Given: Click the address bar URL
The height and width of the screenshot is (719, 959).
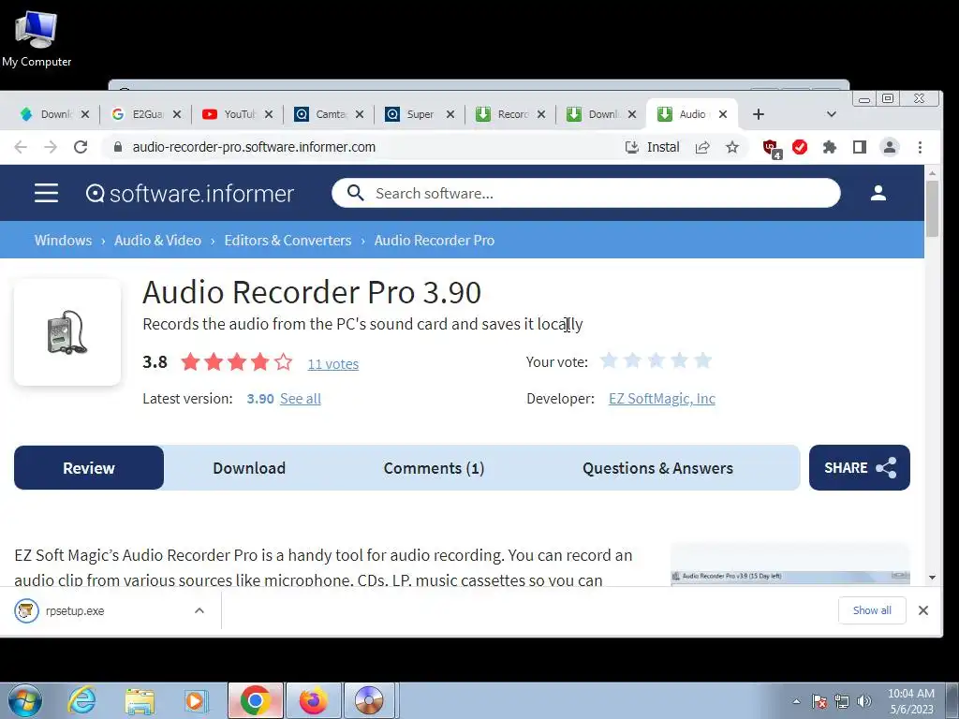Looking at the screenshot, I should point(254,147).
